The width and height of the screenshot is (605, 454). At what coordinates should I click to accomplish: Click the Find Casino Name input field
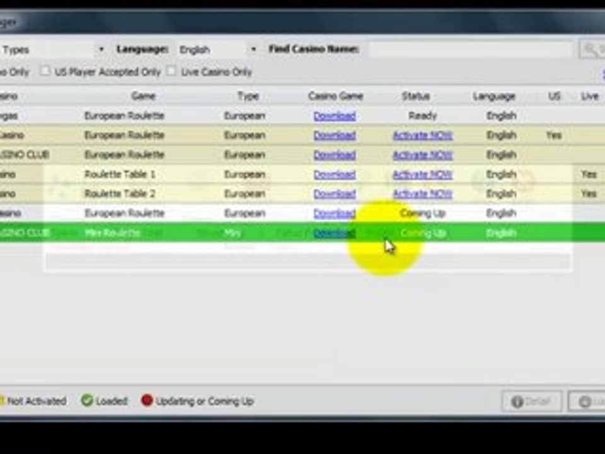[x=471, y=50]
